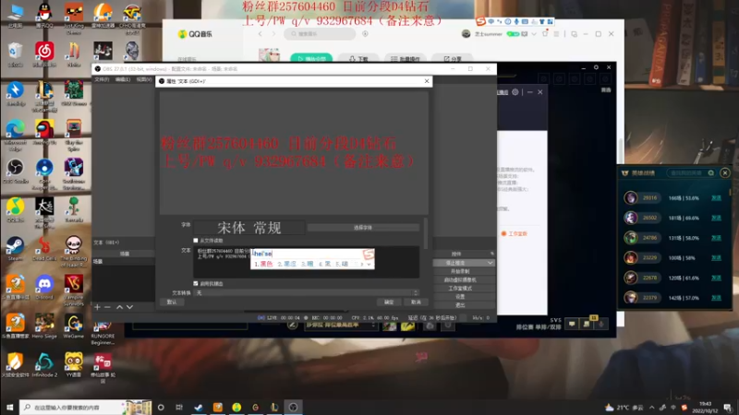Viewport: 739px width, 415px height.
Task: Open the dropdown arrow beside QQ Music username
Action: (x=534, y=34)
